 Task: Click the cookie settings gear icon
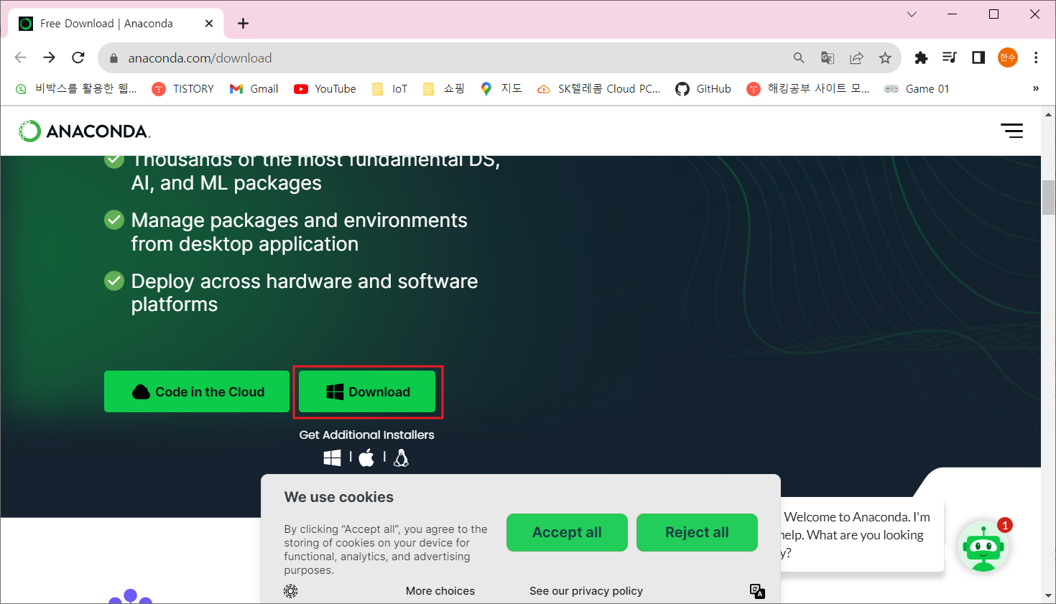coord(291,590)
